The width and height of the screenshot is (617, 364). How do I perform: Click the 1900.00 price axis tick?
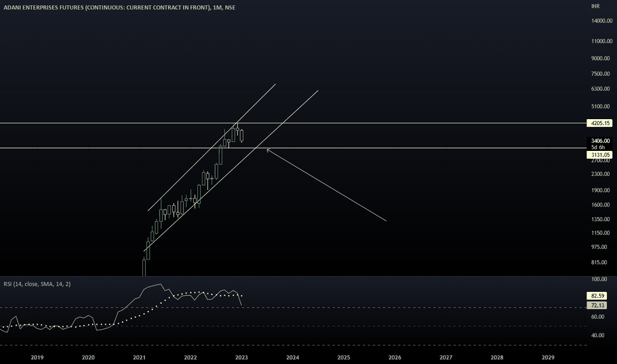(x=600, y=190)
